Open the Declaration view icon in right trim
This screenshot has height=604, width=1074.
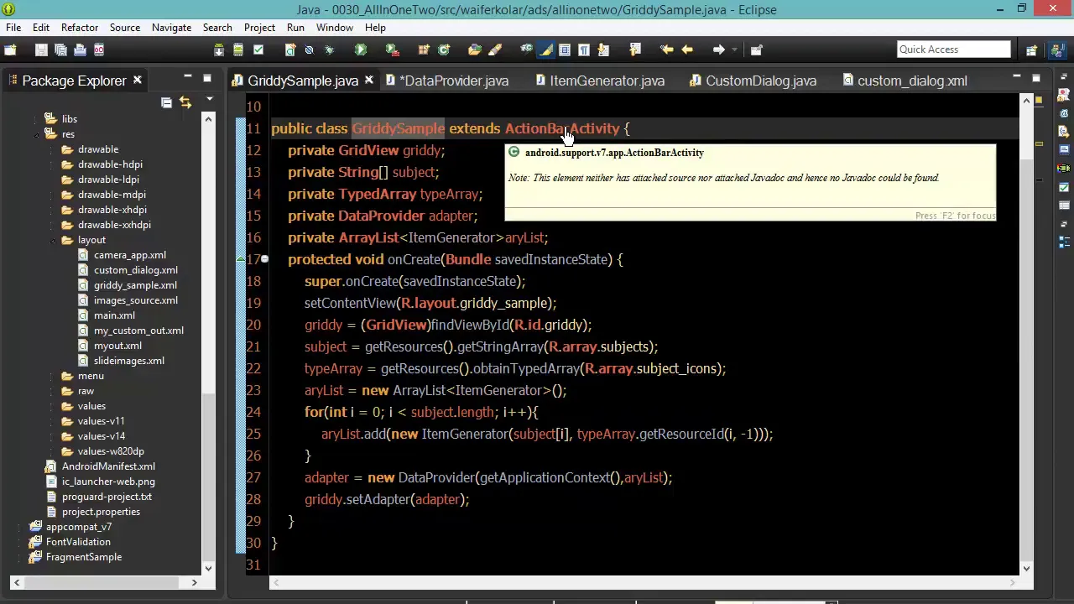tap(1064, 131)
